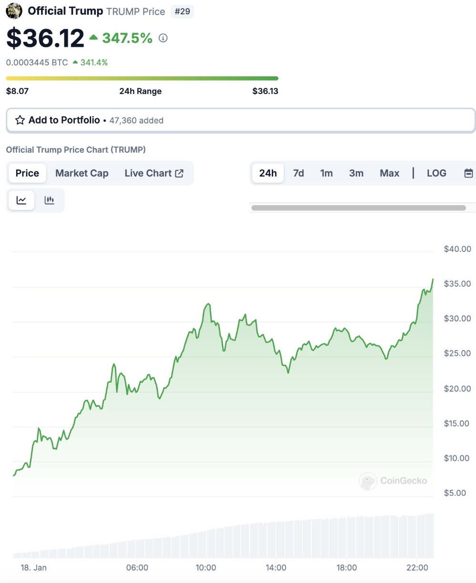
Task: Click the star icon in Add to Portfolio
Action: click(x=20, y=120)
